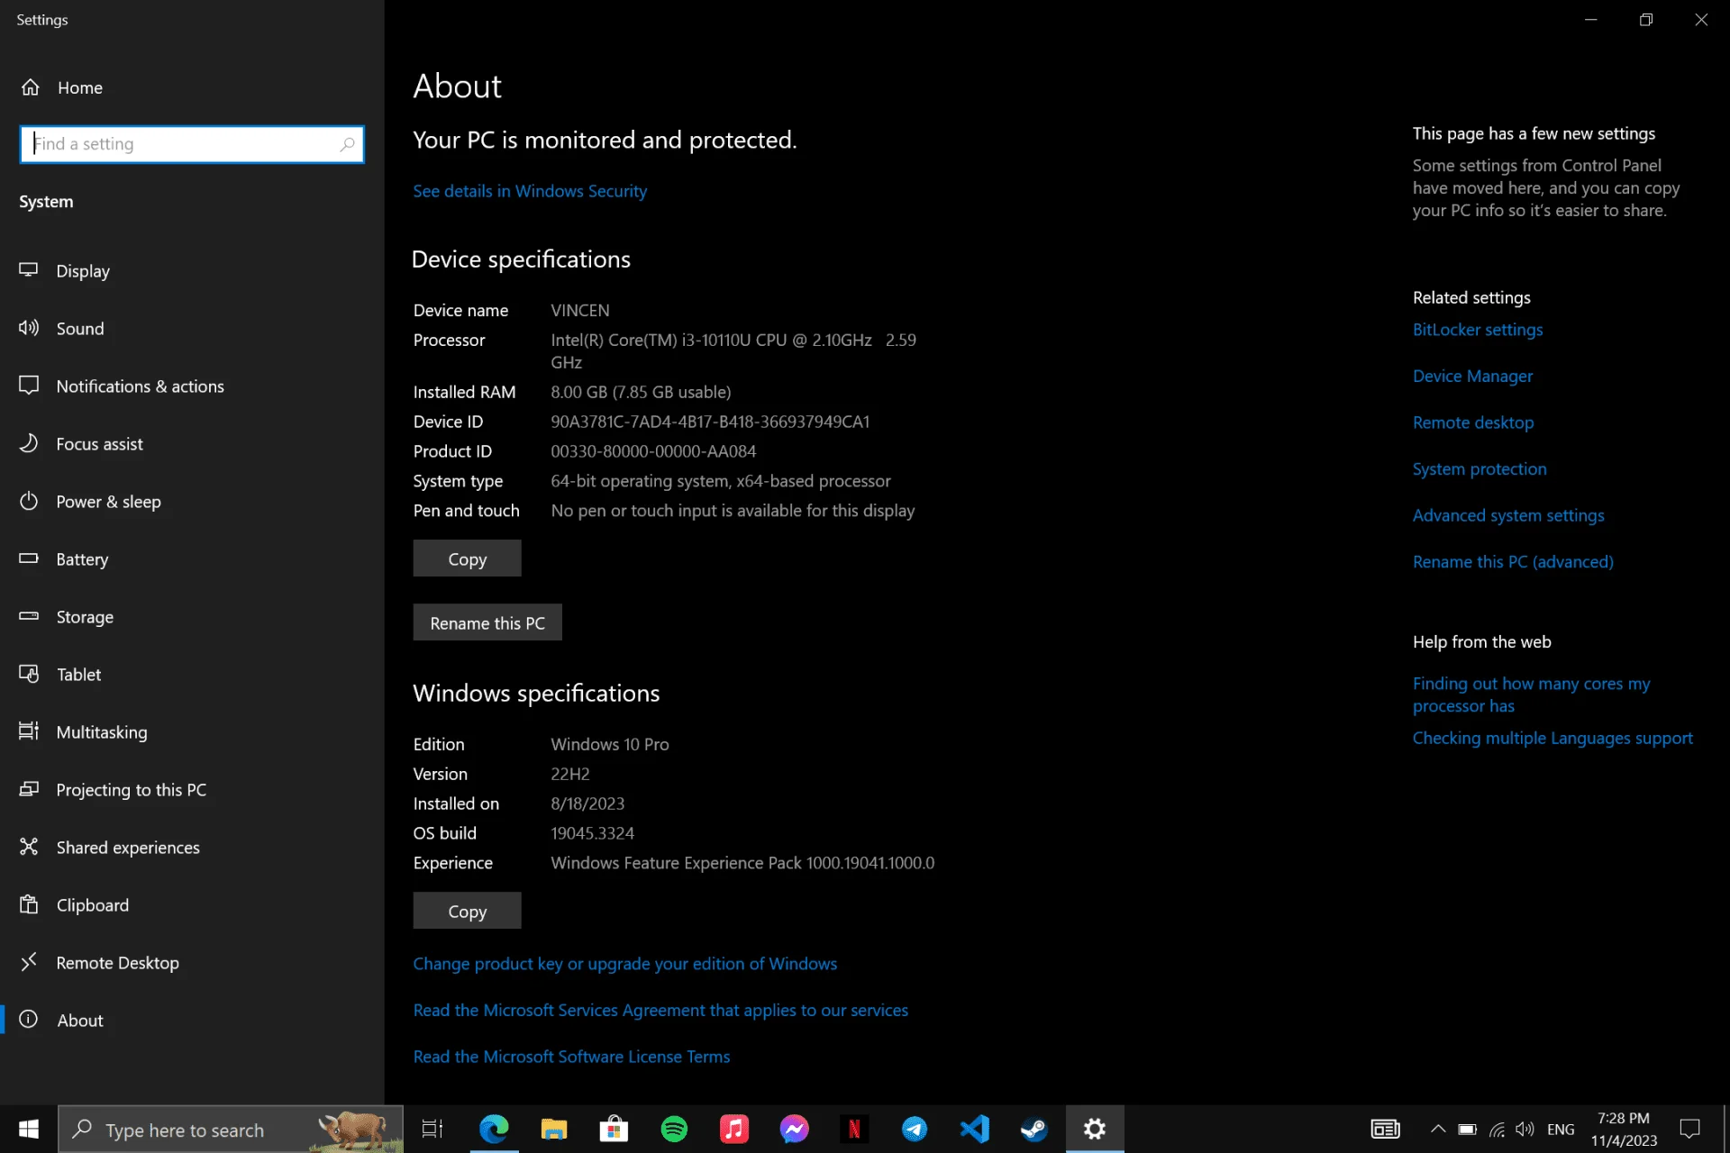The image size is (1730, 1153).
Task: Click the ENG input language indicator
Action: click(1561, 1130)
